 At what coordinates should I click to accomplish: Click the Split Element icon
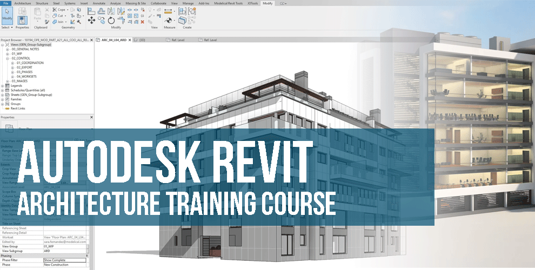click(130, 10)
